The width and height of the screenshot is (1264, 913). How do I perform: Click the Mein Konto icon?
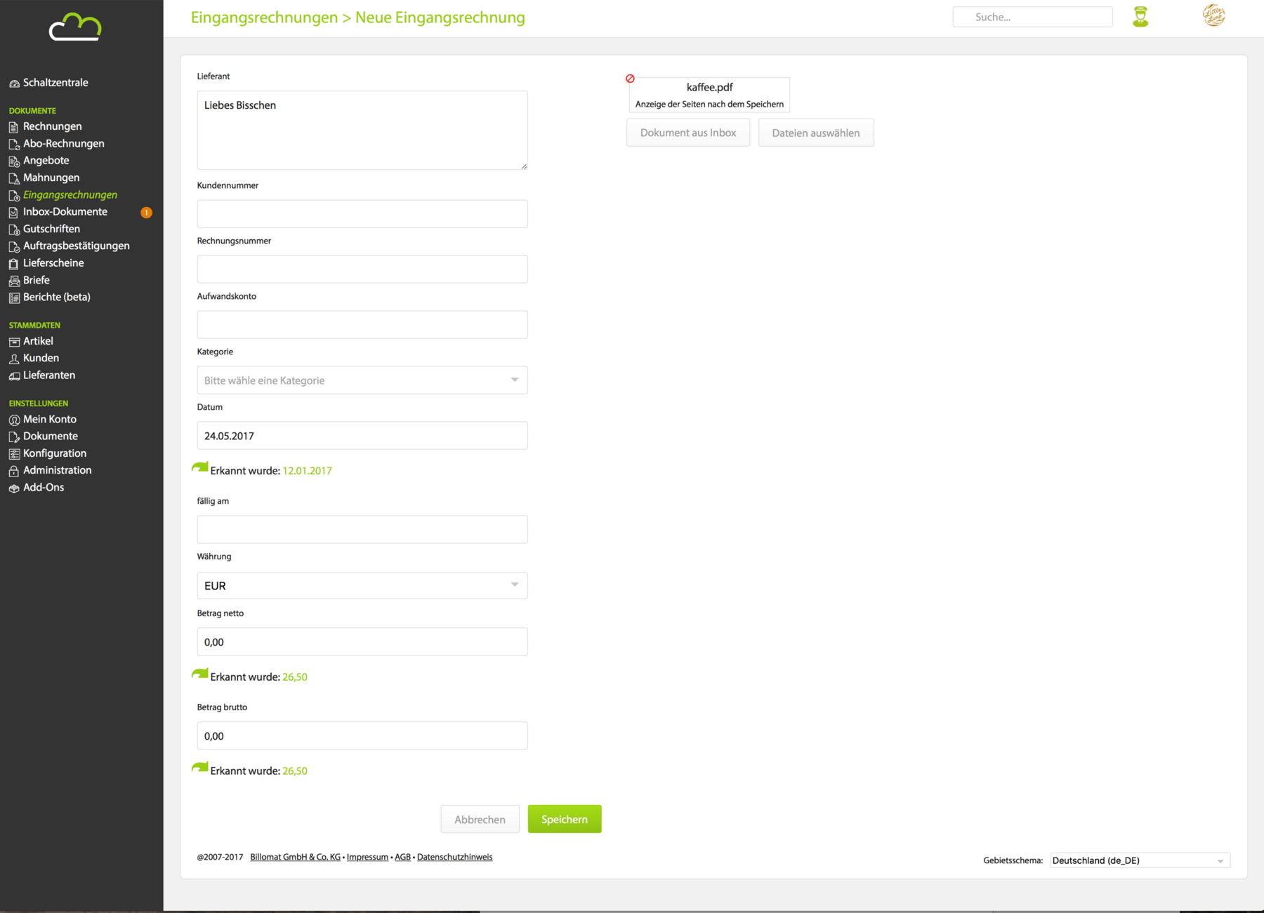tap(14, 420)
